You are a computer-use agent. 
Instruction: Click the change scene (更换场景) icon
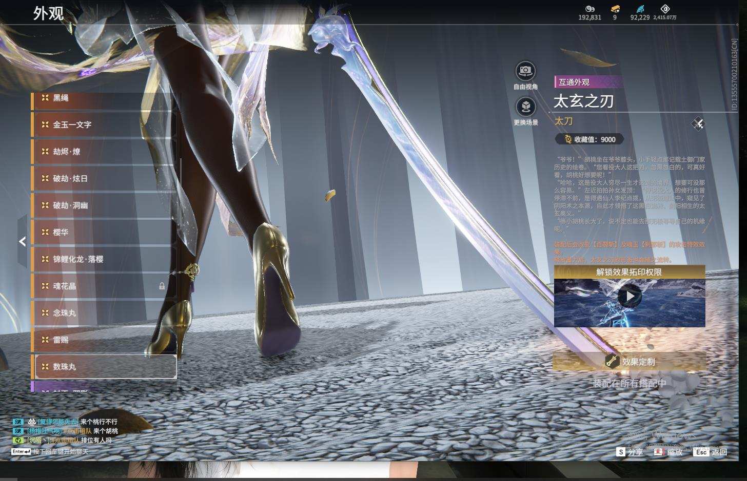525,107
